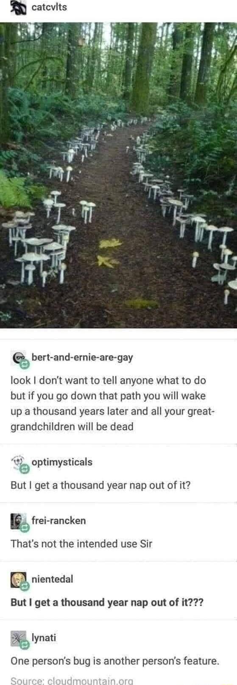The height and width of the screenshot is (685, 237).
Task: Visit nientedal username link
Action: [53, 579]
